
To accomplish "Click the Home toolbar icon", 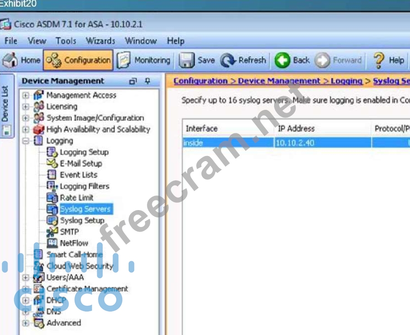I will (x=10, y=60).
